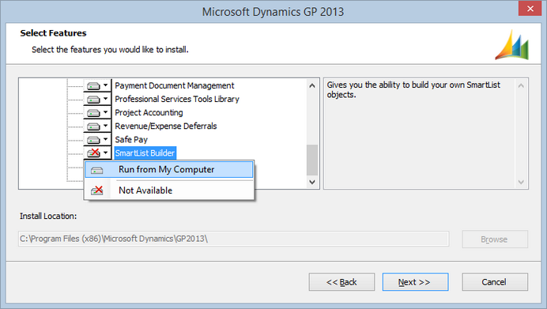Screen dimensions: 547x309
Task: Select Safe Pay feature
Action: (x=131, y=140)
